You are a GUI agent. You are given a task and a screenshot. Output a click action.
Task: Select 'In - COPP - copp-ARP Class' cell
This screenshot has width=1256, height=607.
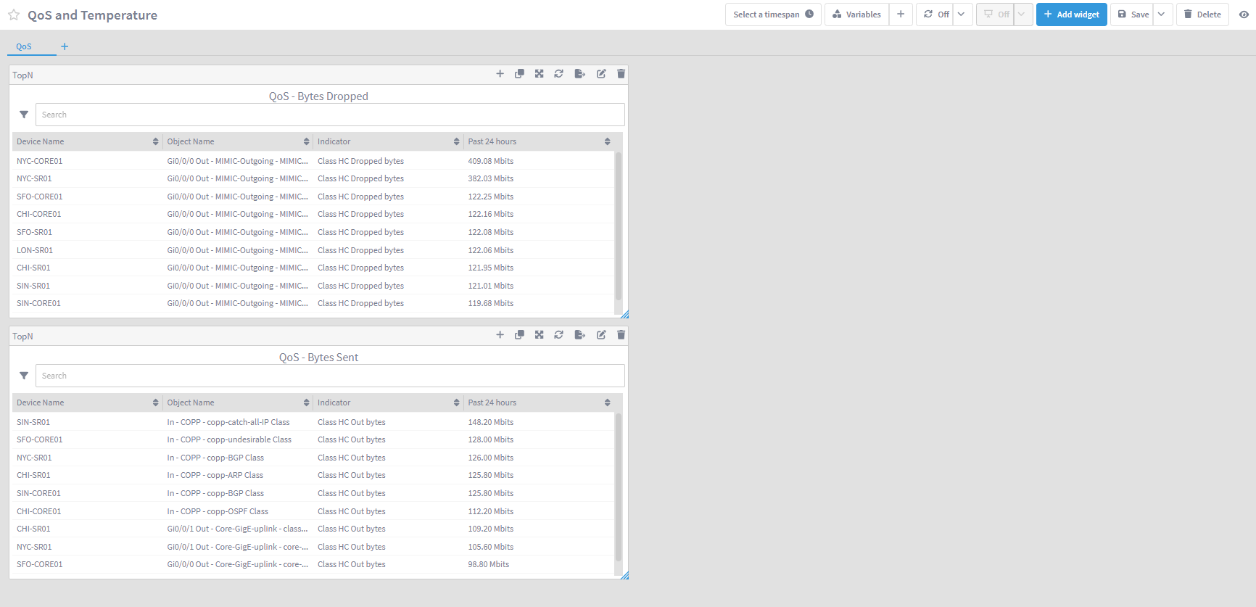click(215, 475)
